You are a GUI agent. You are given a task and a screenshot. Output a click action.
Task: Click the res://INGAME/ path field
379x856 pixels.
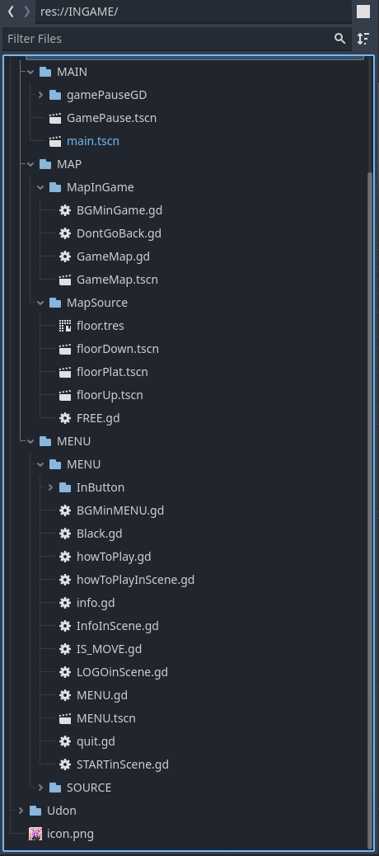click(194, 12)
